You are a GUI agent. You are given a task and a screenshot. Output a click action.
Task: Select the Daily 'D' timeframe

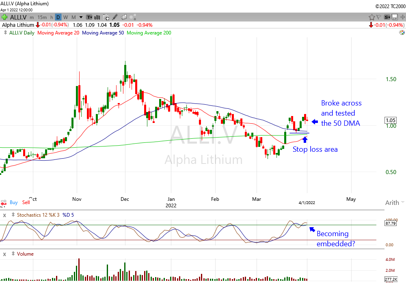[x=58, y=17]
